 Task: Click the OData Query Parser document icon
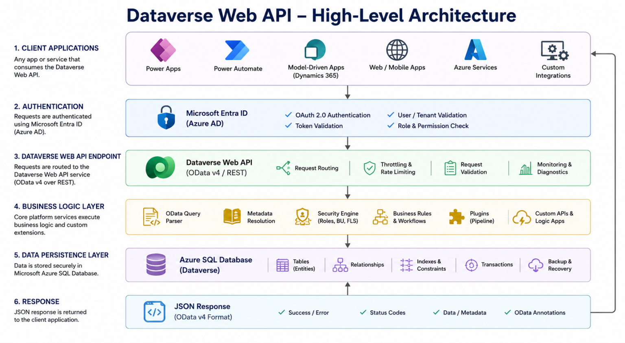coord(151,217)
